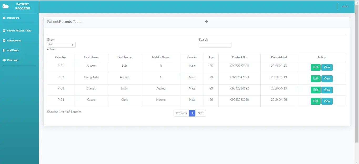This screenshot has height=164, width=359.
Task: Edit the record for Justin Cuevas
Action: tap(316, 90)
